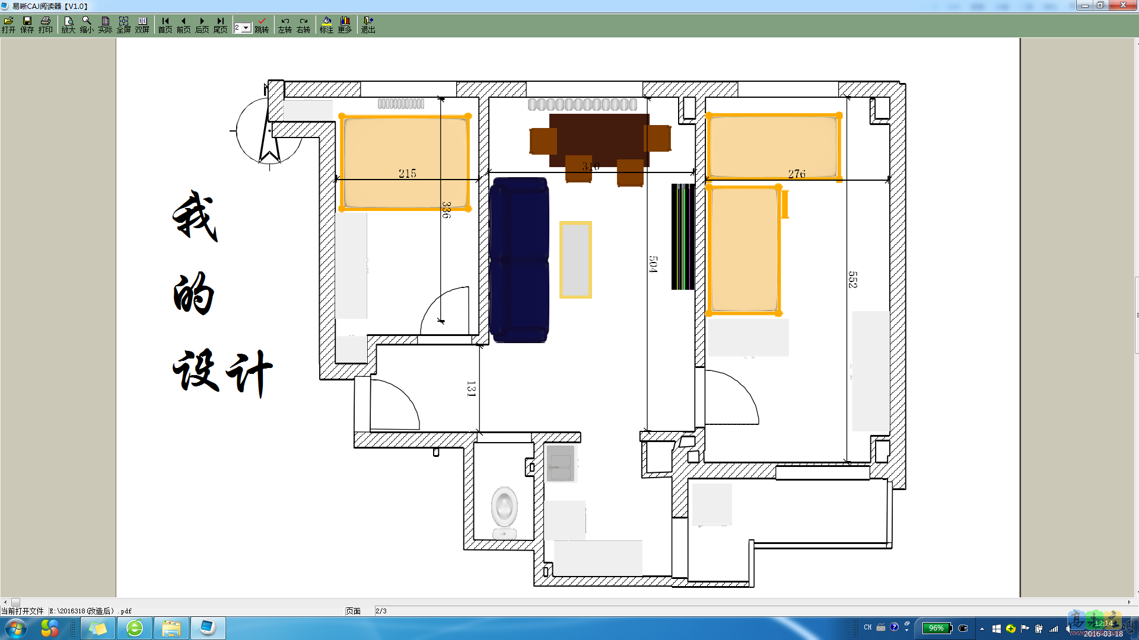
Task: Open a file with the 打开 icon
Action: [9, 25]
